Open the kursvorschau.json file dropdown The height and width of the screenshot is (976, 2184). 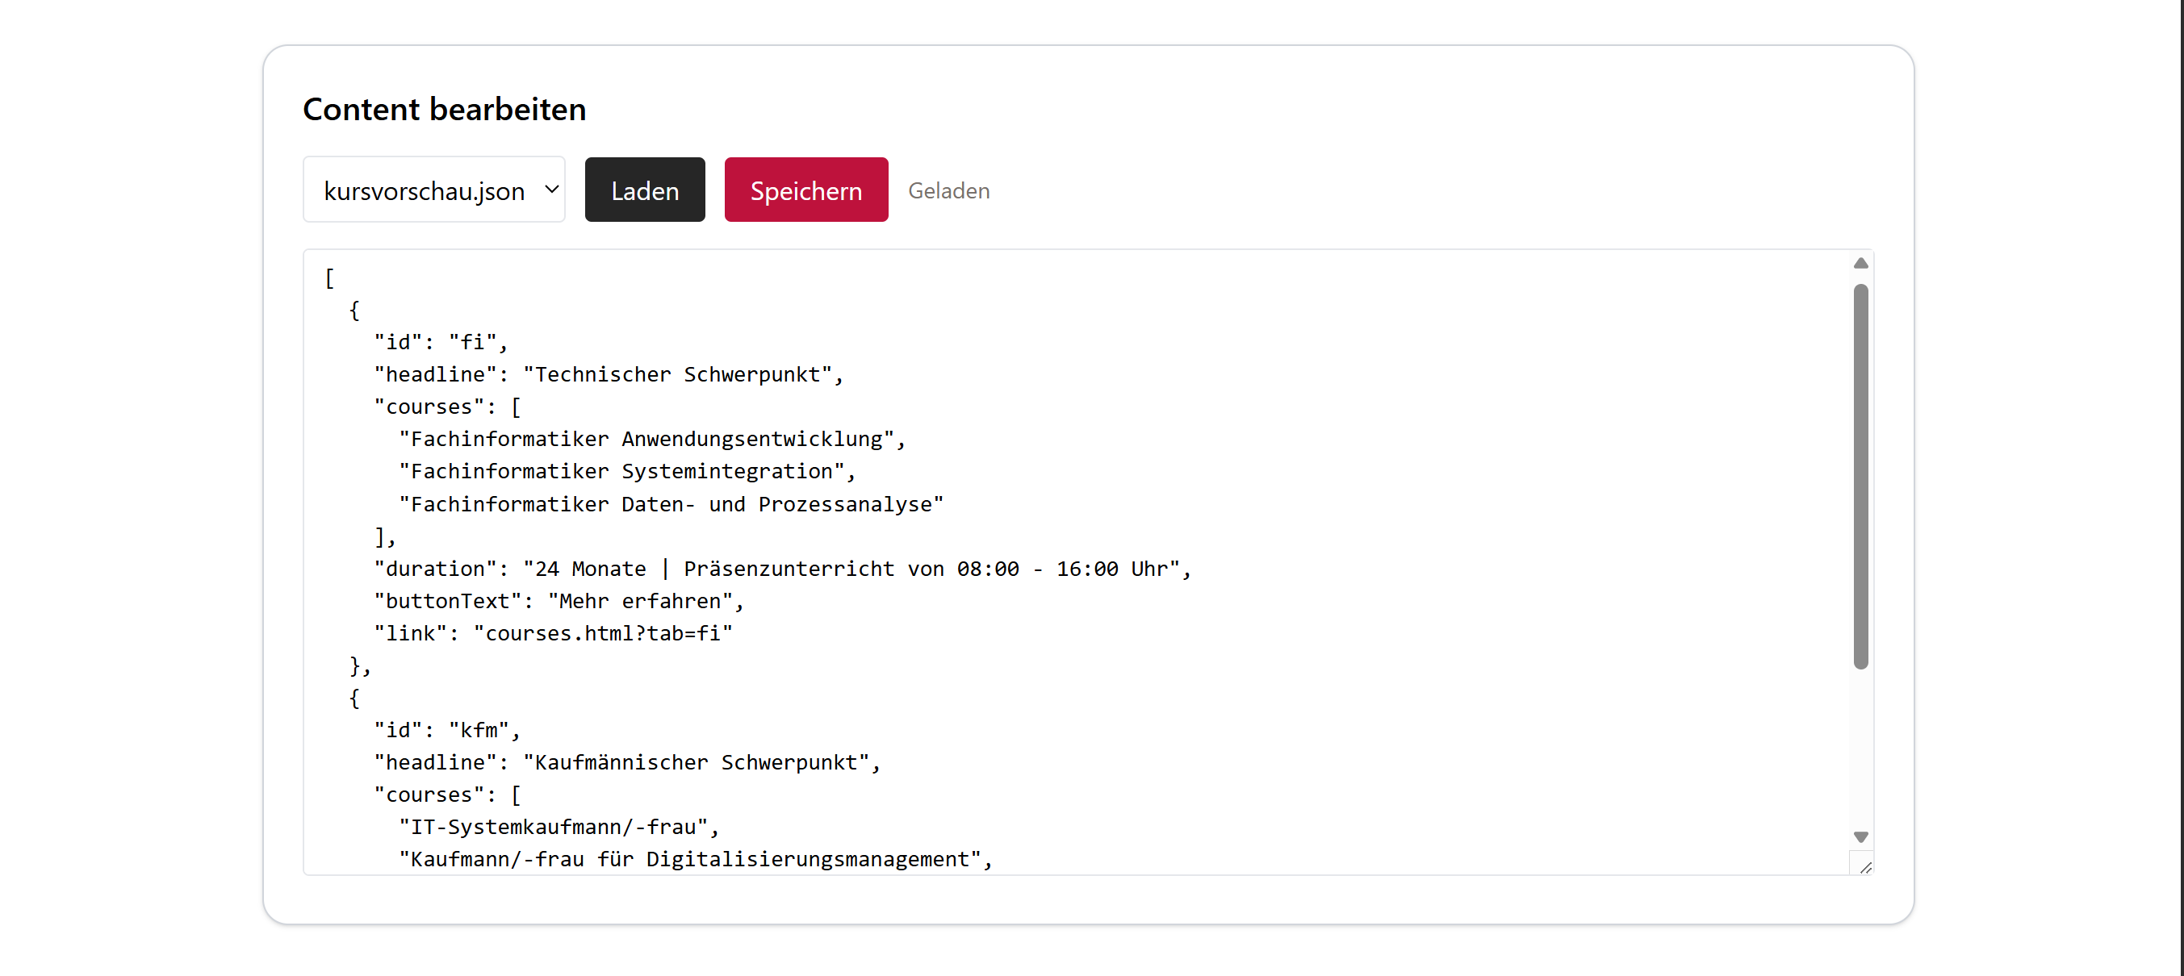433,190
